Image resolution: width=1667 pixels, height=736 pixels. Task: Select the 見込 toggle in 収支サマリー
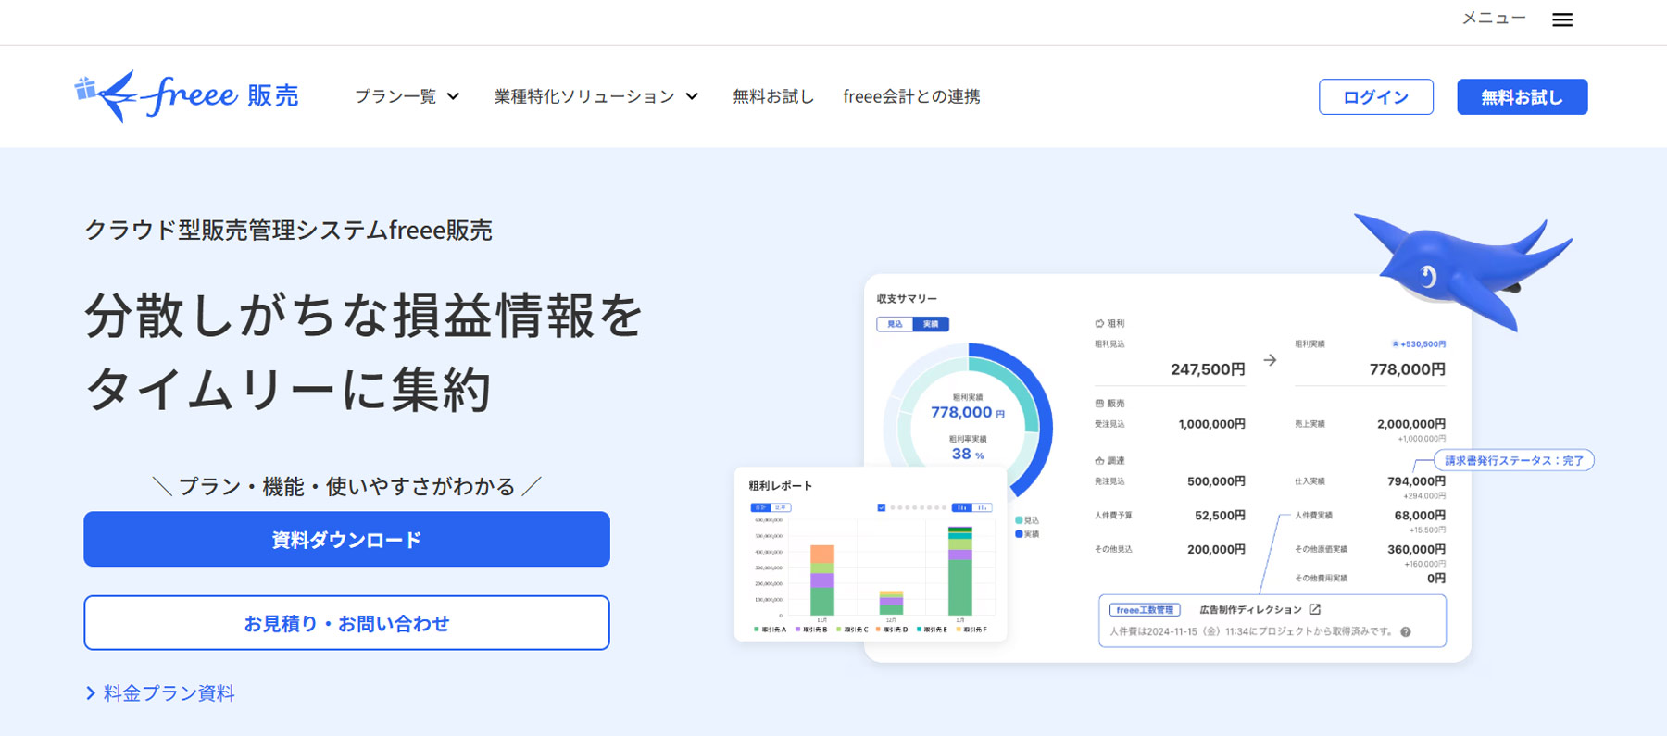895,324
